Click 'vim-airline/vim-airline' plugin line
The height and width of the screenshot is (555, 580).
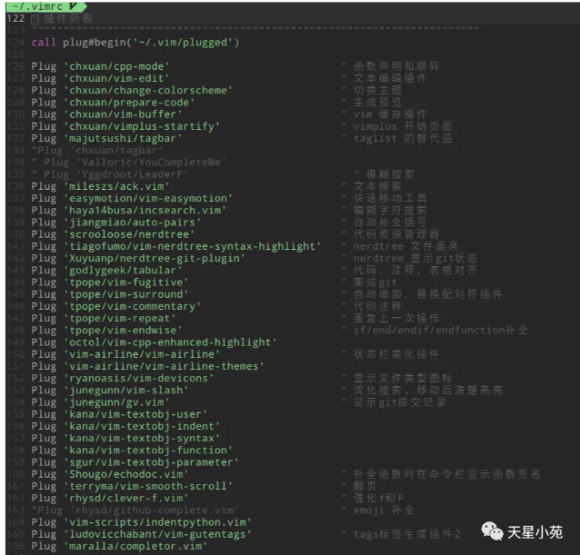click(125, 354)
